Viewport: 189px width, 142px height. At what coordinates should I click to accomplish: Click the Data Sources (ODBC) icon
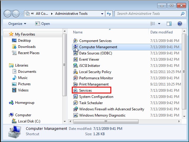coord(76,53)
